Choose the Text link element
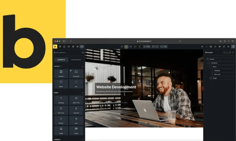The image size is (236, 141). [76, 110]
